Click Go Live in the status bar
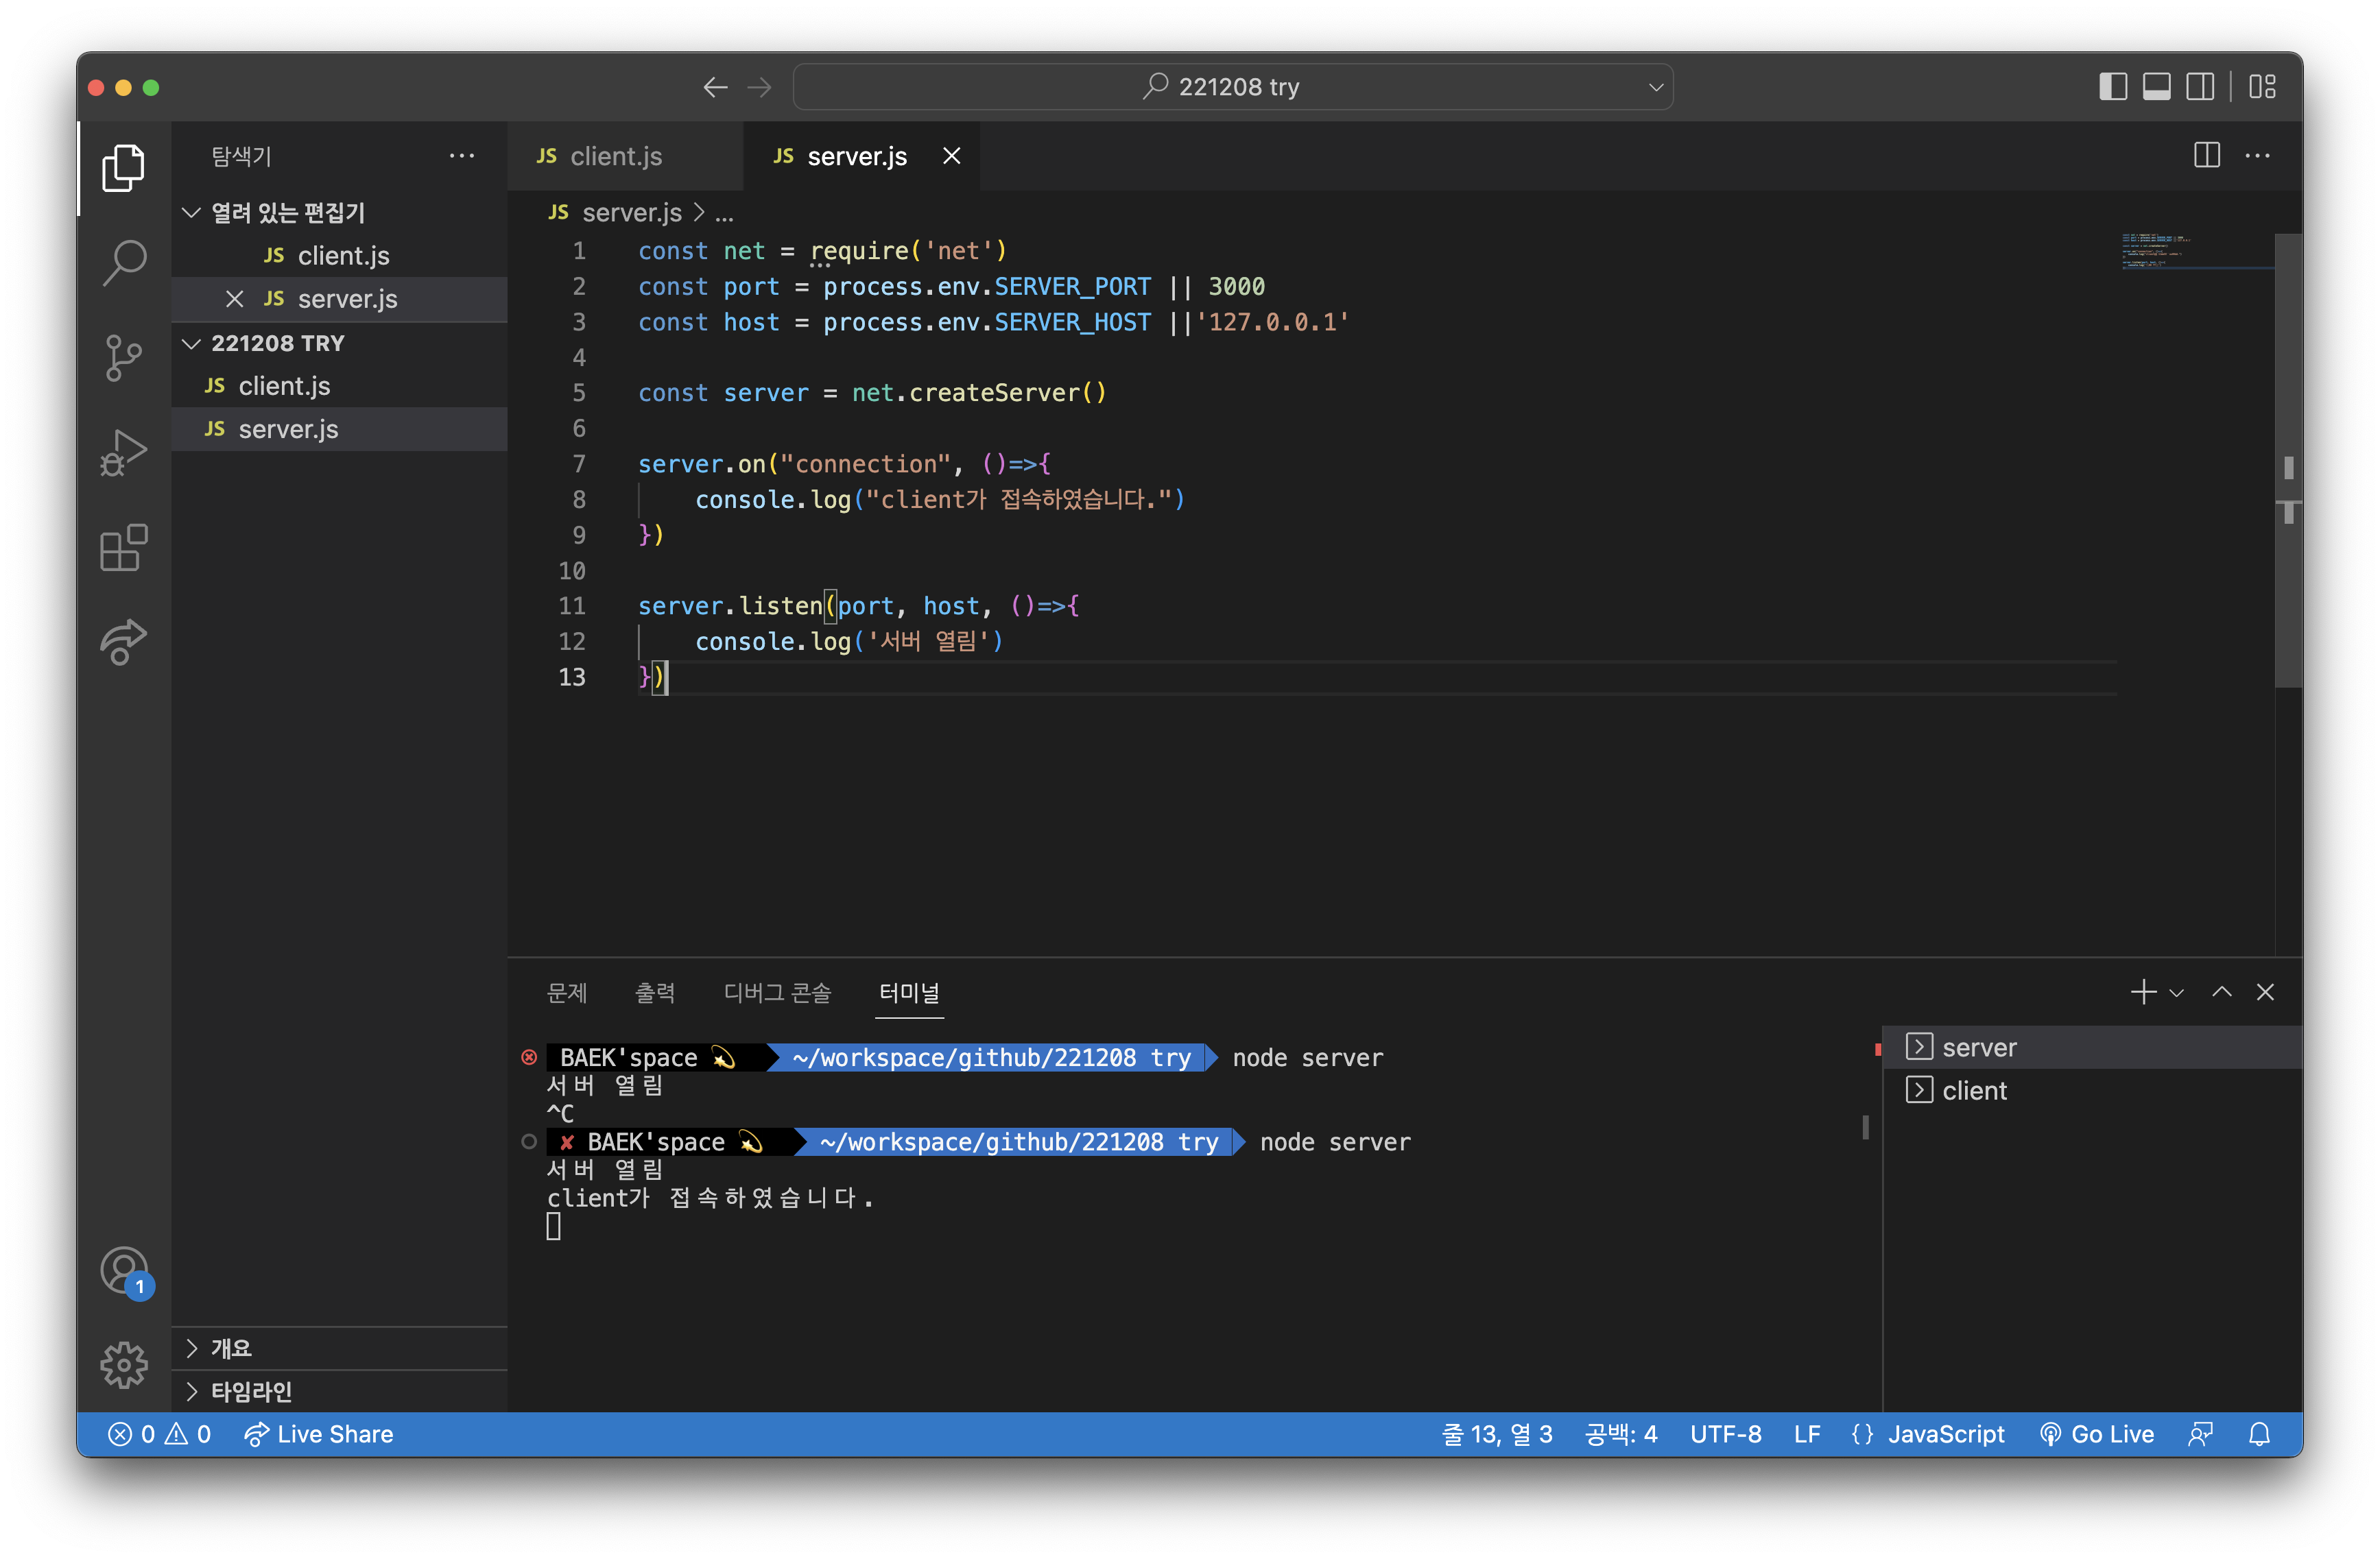This screenshot has width=2380, height=1559. (x=2096, y=1434)
